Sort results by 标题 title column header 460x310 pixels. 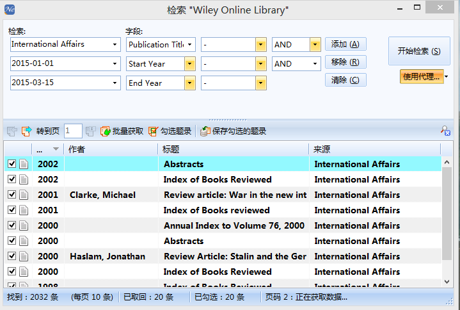coord(234,149)
